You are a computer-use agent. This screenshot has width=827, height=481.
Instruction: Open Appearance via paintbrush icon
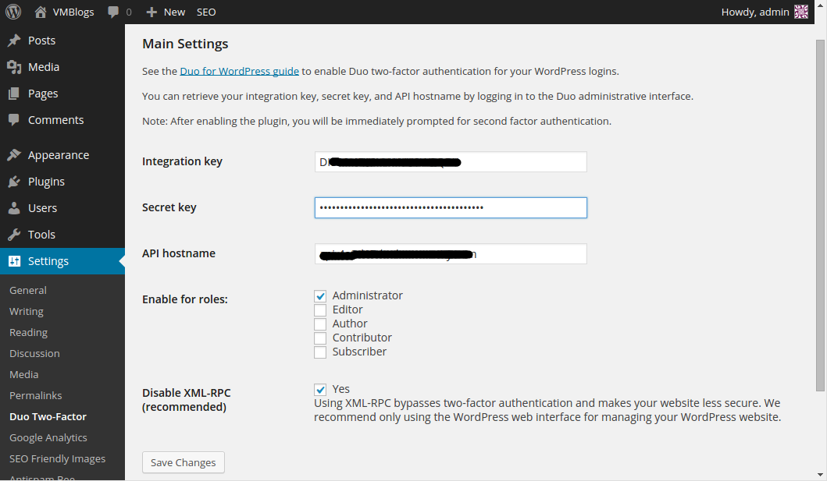point(14,155)
